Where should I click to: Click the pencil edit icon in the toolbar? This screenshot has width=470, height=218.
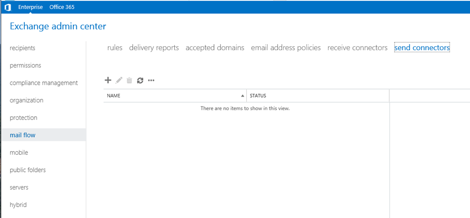tap(119, 80)
